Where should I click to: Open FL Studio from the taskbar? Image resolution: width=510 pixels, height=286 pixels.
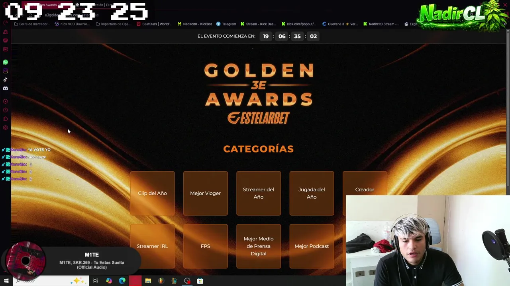click(161, 281)
